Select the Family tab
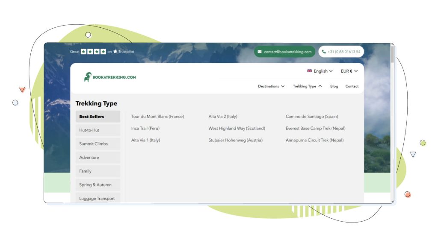The width and height of the screenshot is (438, 246). tap(98, 171)
